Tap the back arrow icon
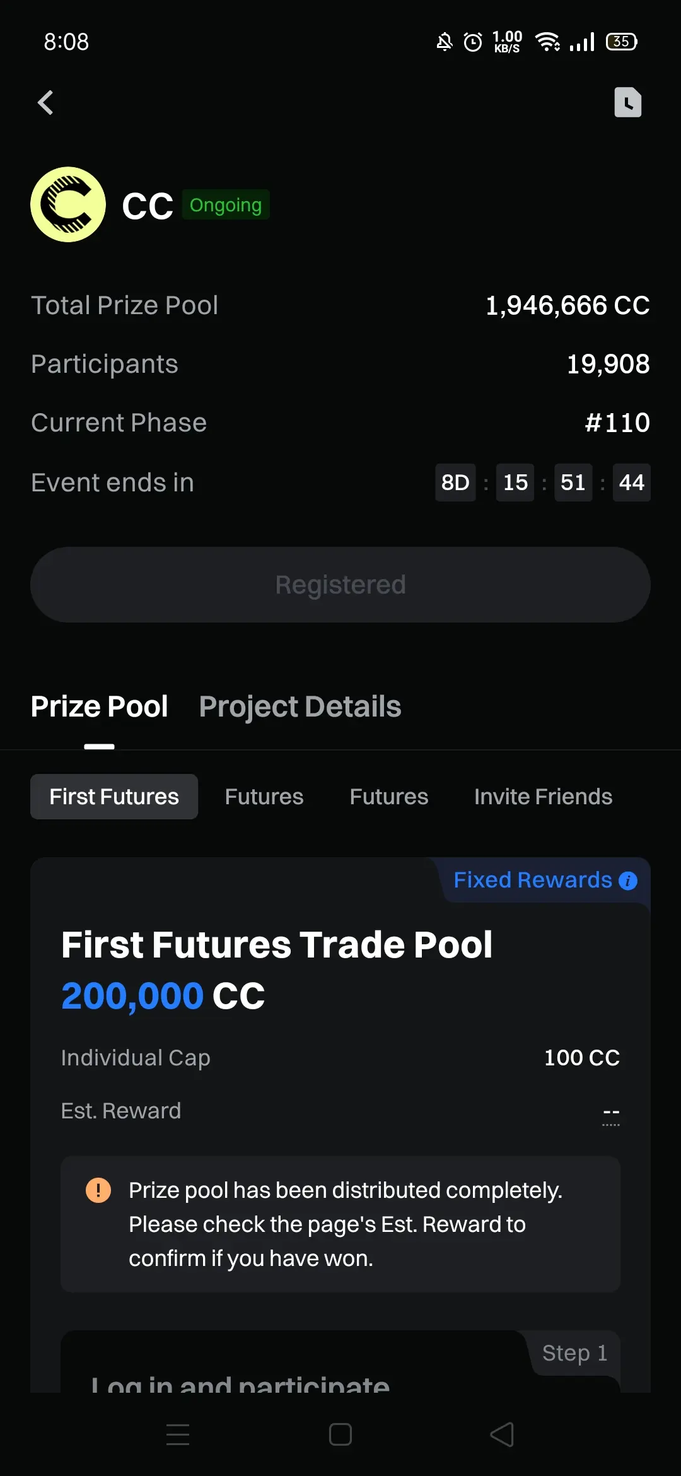This screenshot has width=681, height=1476. [45, 102]
